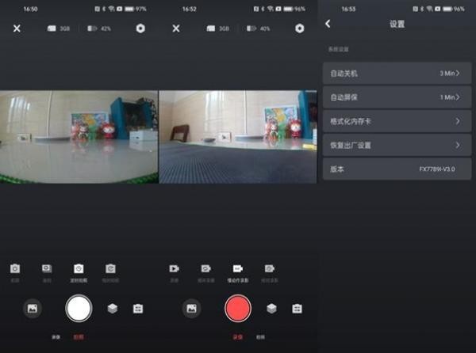Open gallery icon next to white shutter button
This screenshot has width=476, height=353.
pyautogui.click(x=33, y=308)
